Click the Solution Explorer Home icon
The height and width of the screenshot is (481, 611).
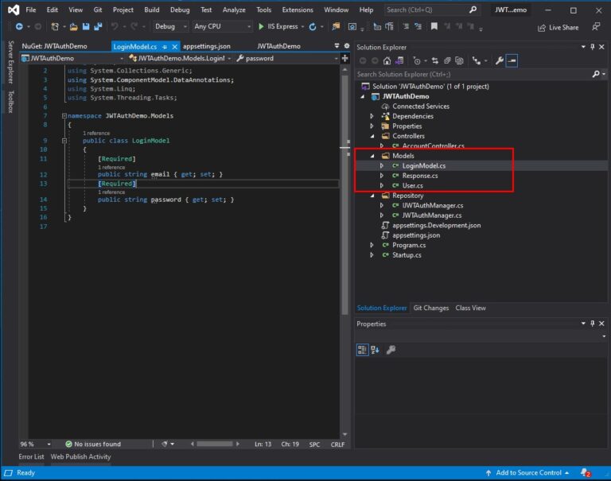[387, 60]
